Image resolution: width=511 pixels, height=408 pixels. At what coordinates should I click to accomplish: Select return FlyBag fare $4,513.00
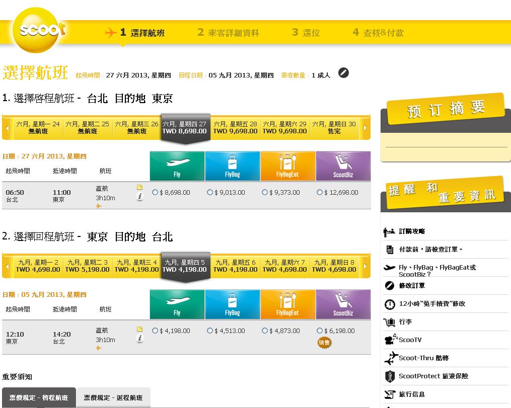(210, 331)
